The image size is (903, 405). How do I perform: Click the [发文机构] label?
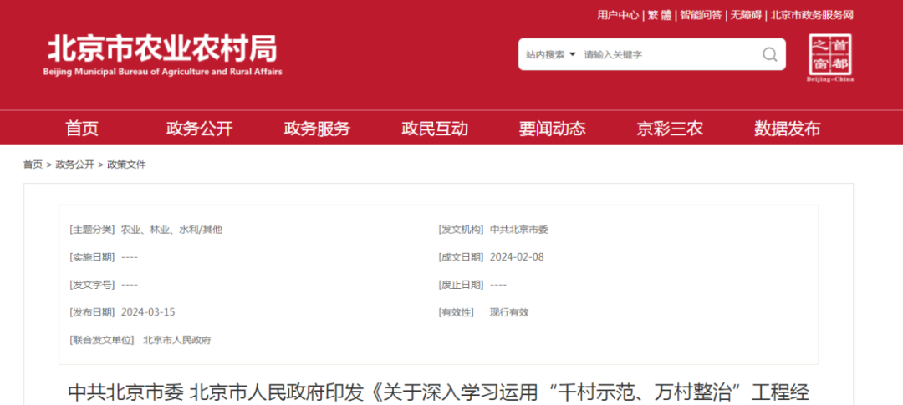click(461, 230)
